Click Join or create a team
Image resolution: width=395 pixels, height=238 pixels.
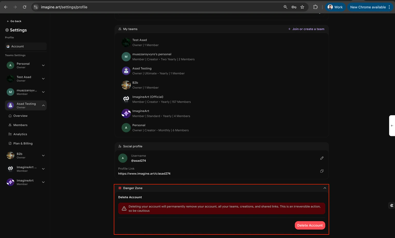click(x=306, y=29)
